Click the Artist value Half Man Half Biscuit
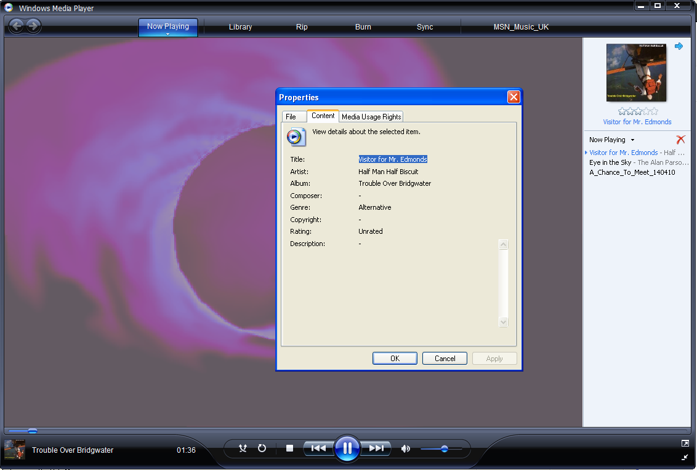697x470 pixels. point(388,172)
